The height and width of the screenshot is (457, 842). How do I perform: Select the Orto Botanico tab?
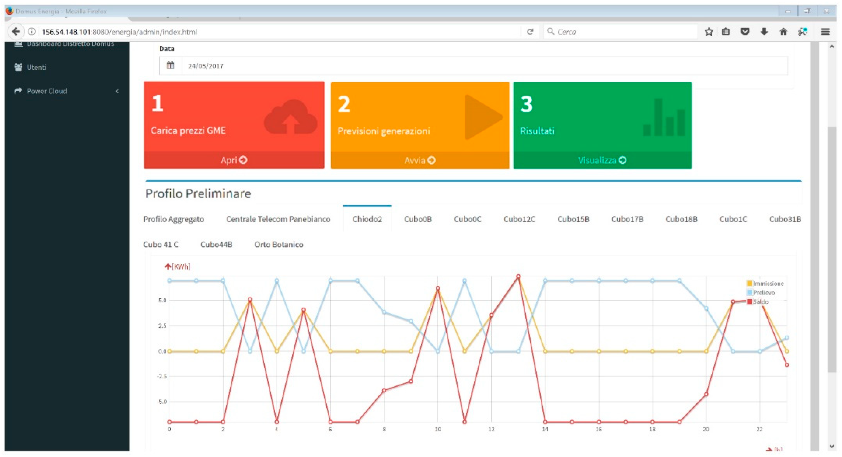pos(278,245)
